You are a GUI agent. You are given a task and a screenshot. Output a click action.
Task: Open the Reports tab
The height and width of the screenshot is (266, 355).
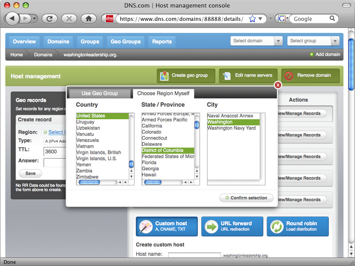coord(162,42)
